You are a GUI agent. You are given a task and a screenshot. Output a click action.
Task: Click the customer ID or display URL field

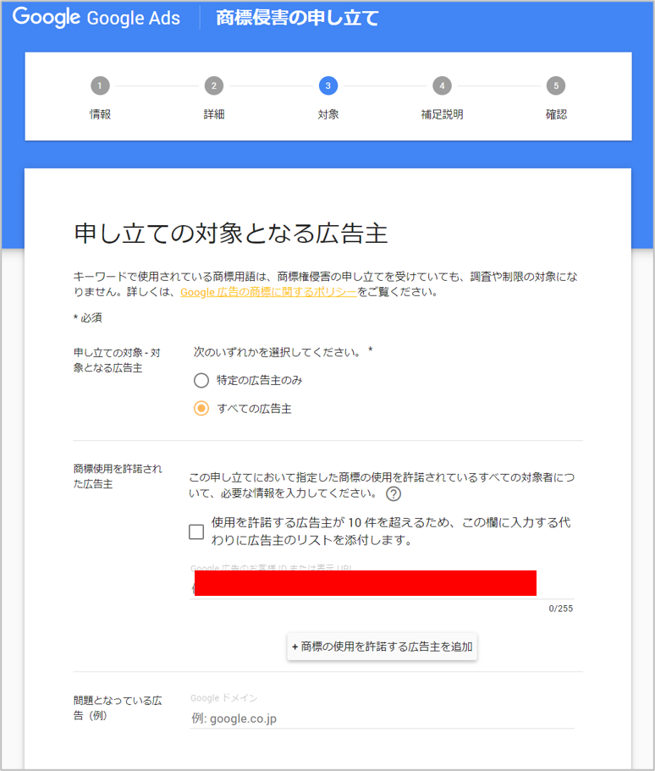[x=382, y=584]
